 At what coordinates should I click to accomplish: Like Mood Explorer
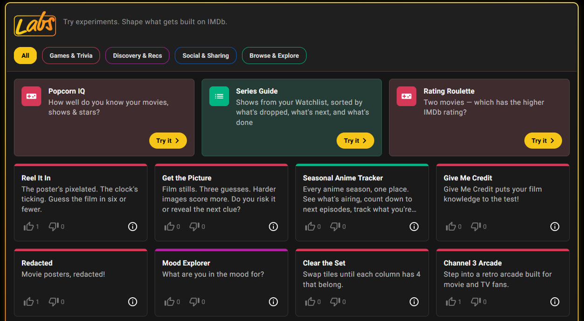[169, 302]
